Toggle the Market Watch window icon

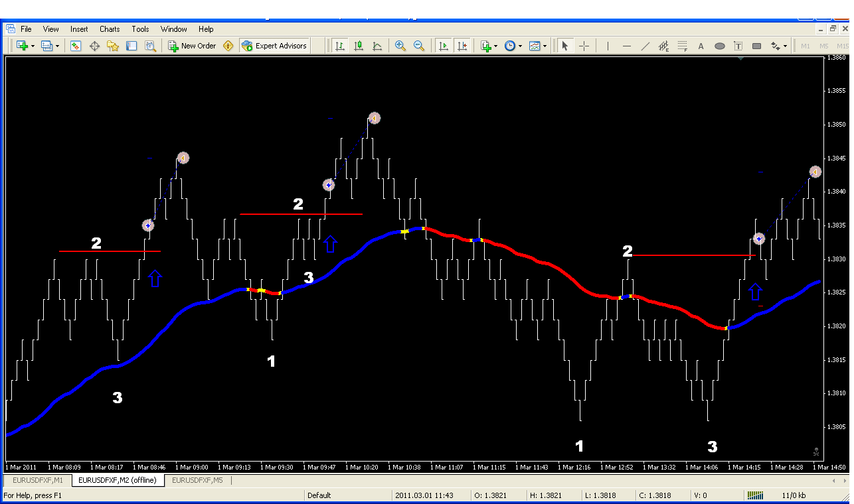(x=76, y=46)
